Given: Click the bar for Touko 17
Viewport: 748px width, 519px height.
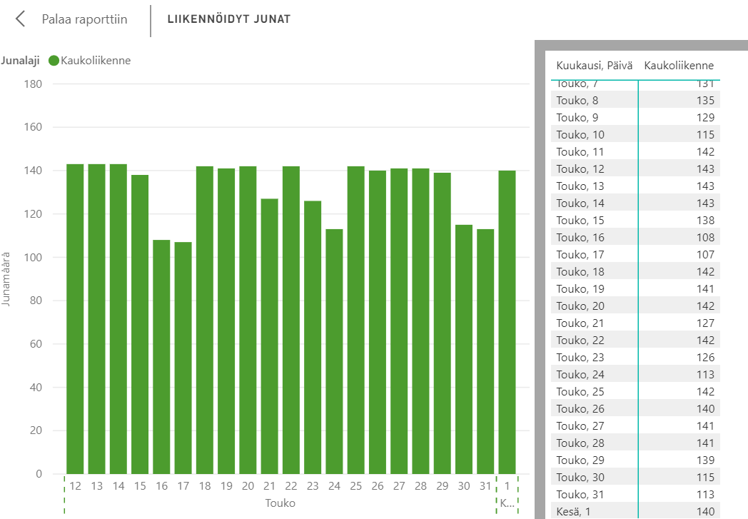Looking at the screenshot, I should coord(183,358).
